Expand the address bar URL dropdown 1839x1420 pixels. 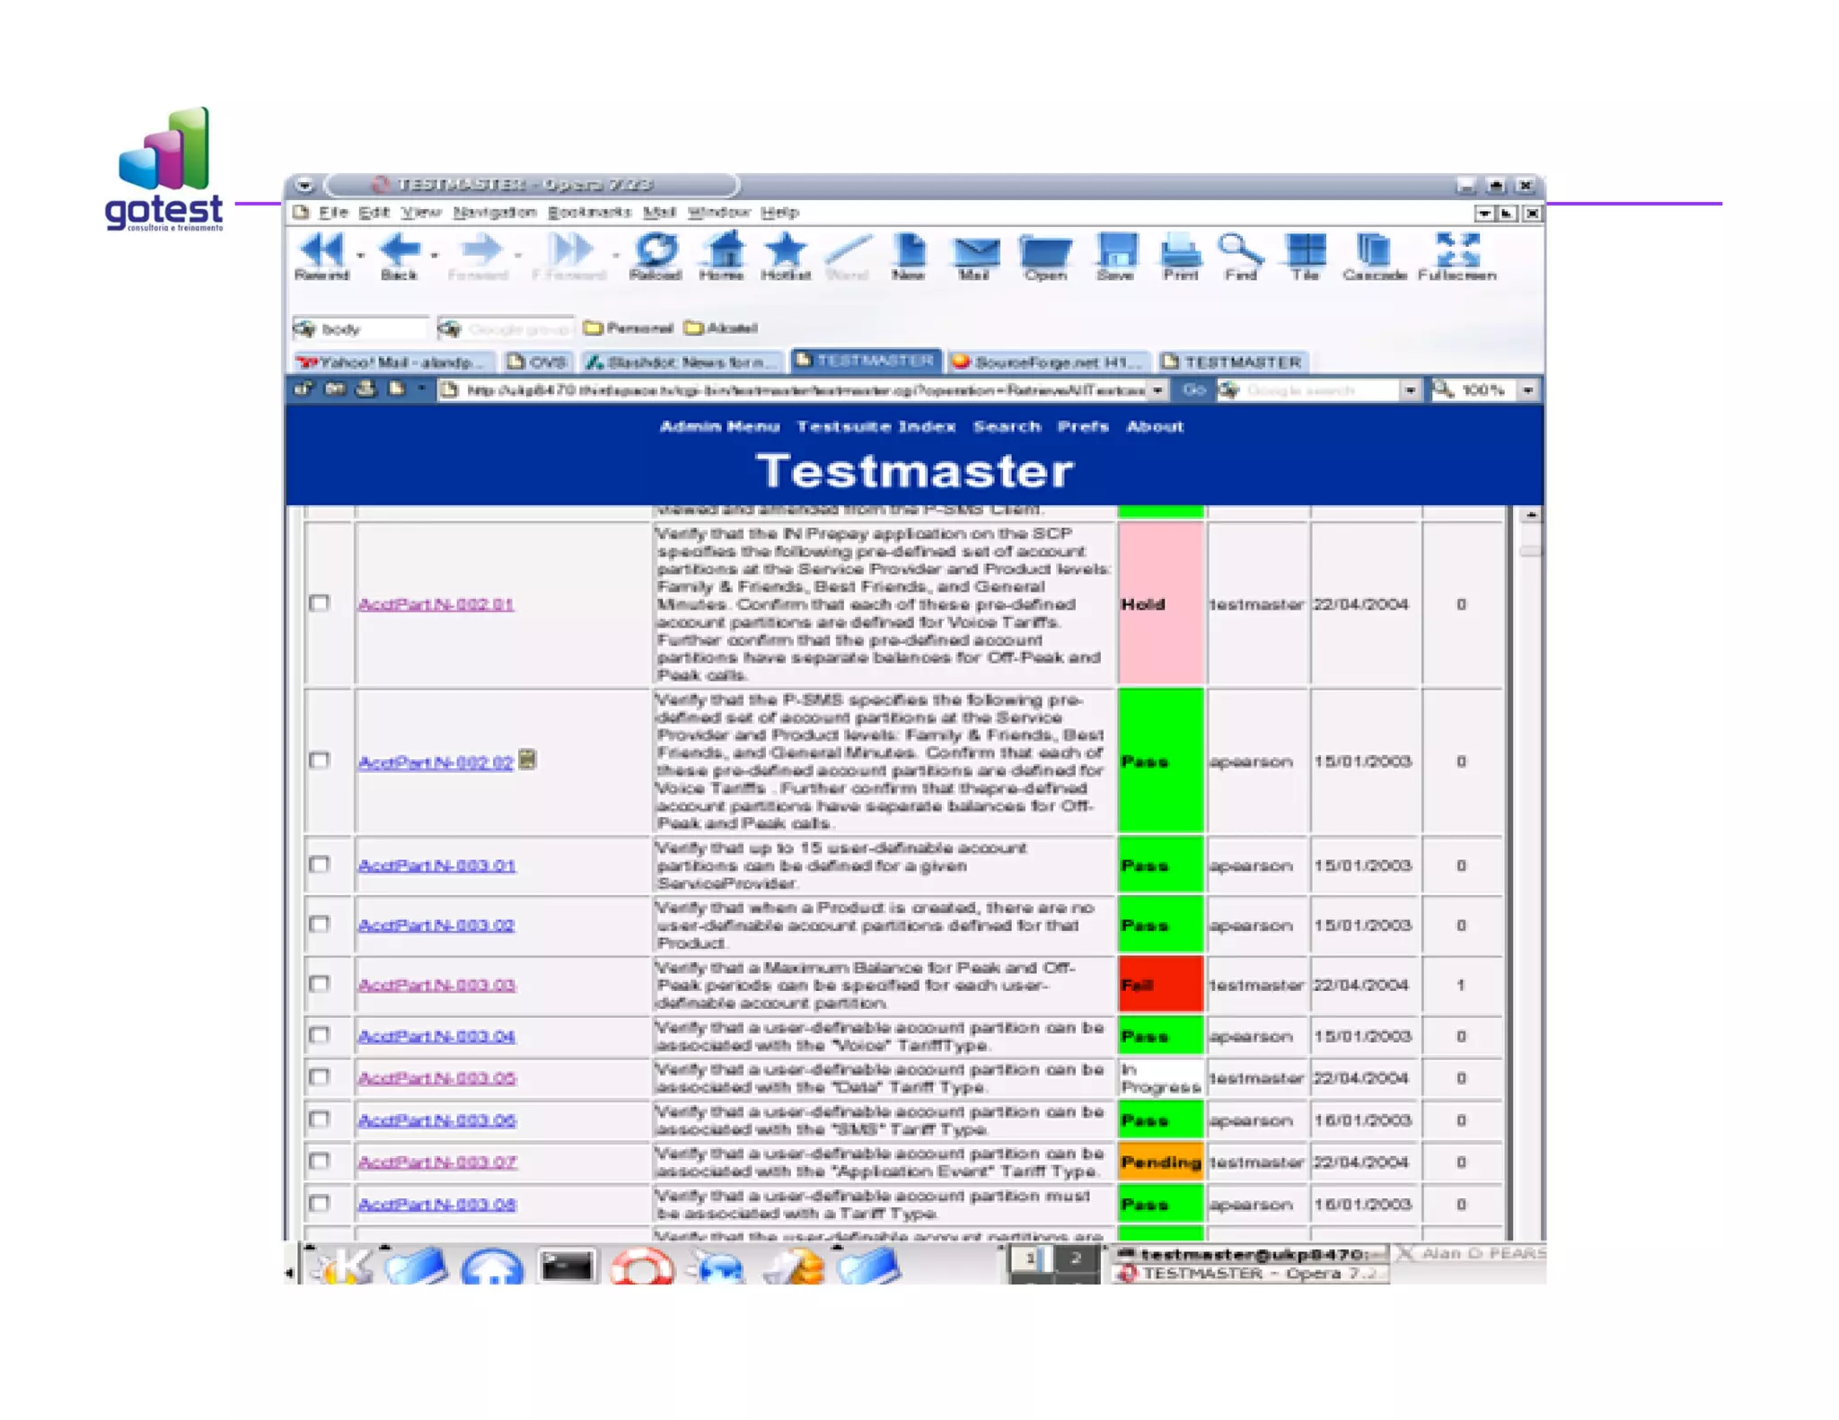pos(1157,390)
